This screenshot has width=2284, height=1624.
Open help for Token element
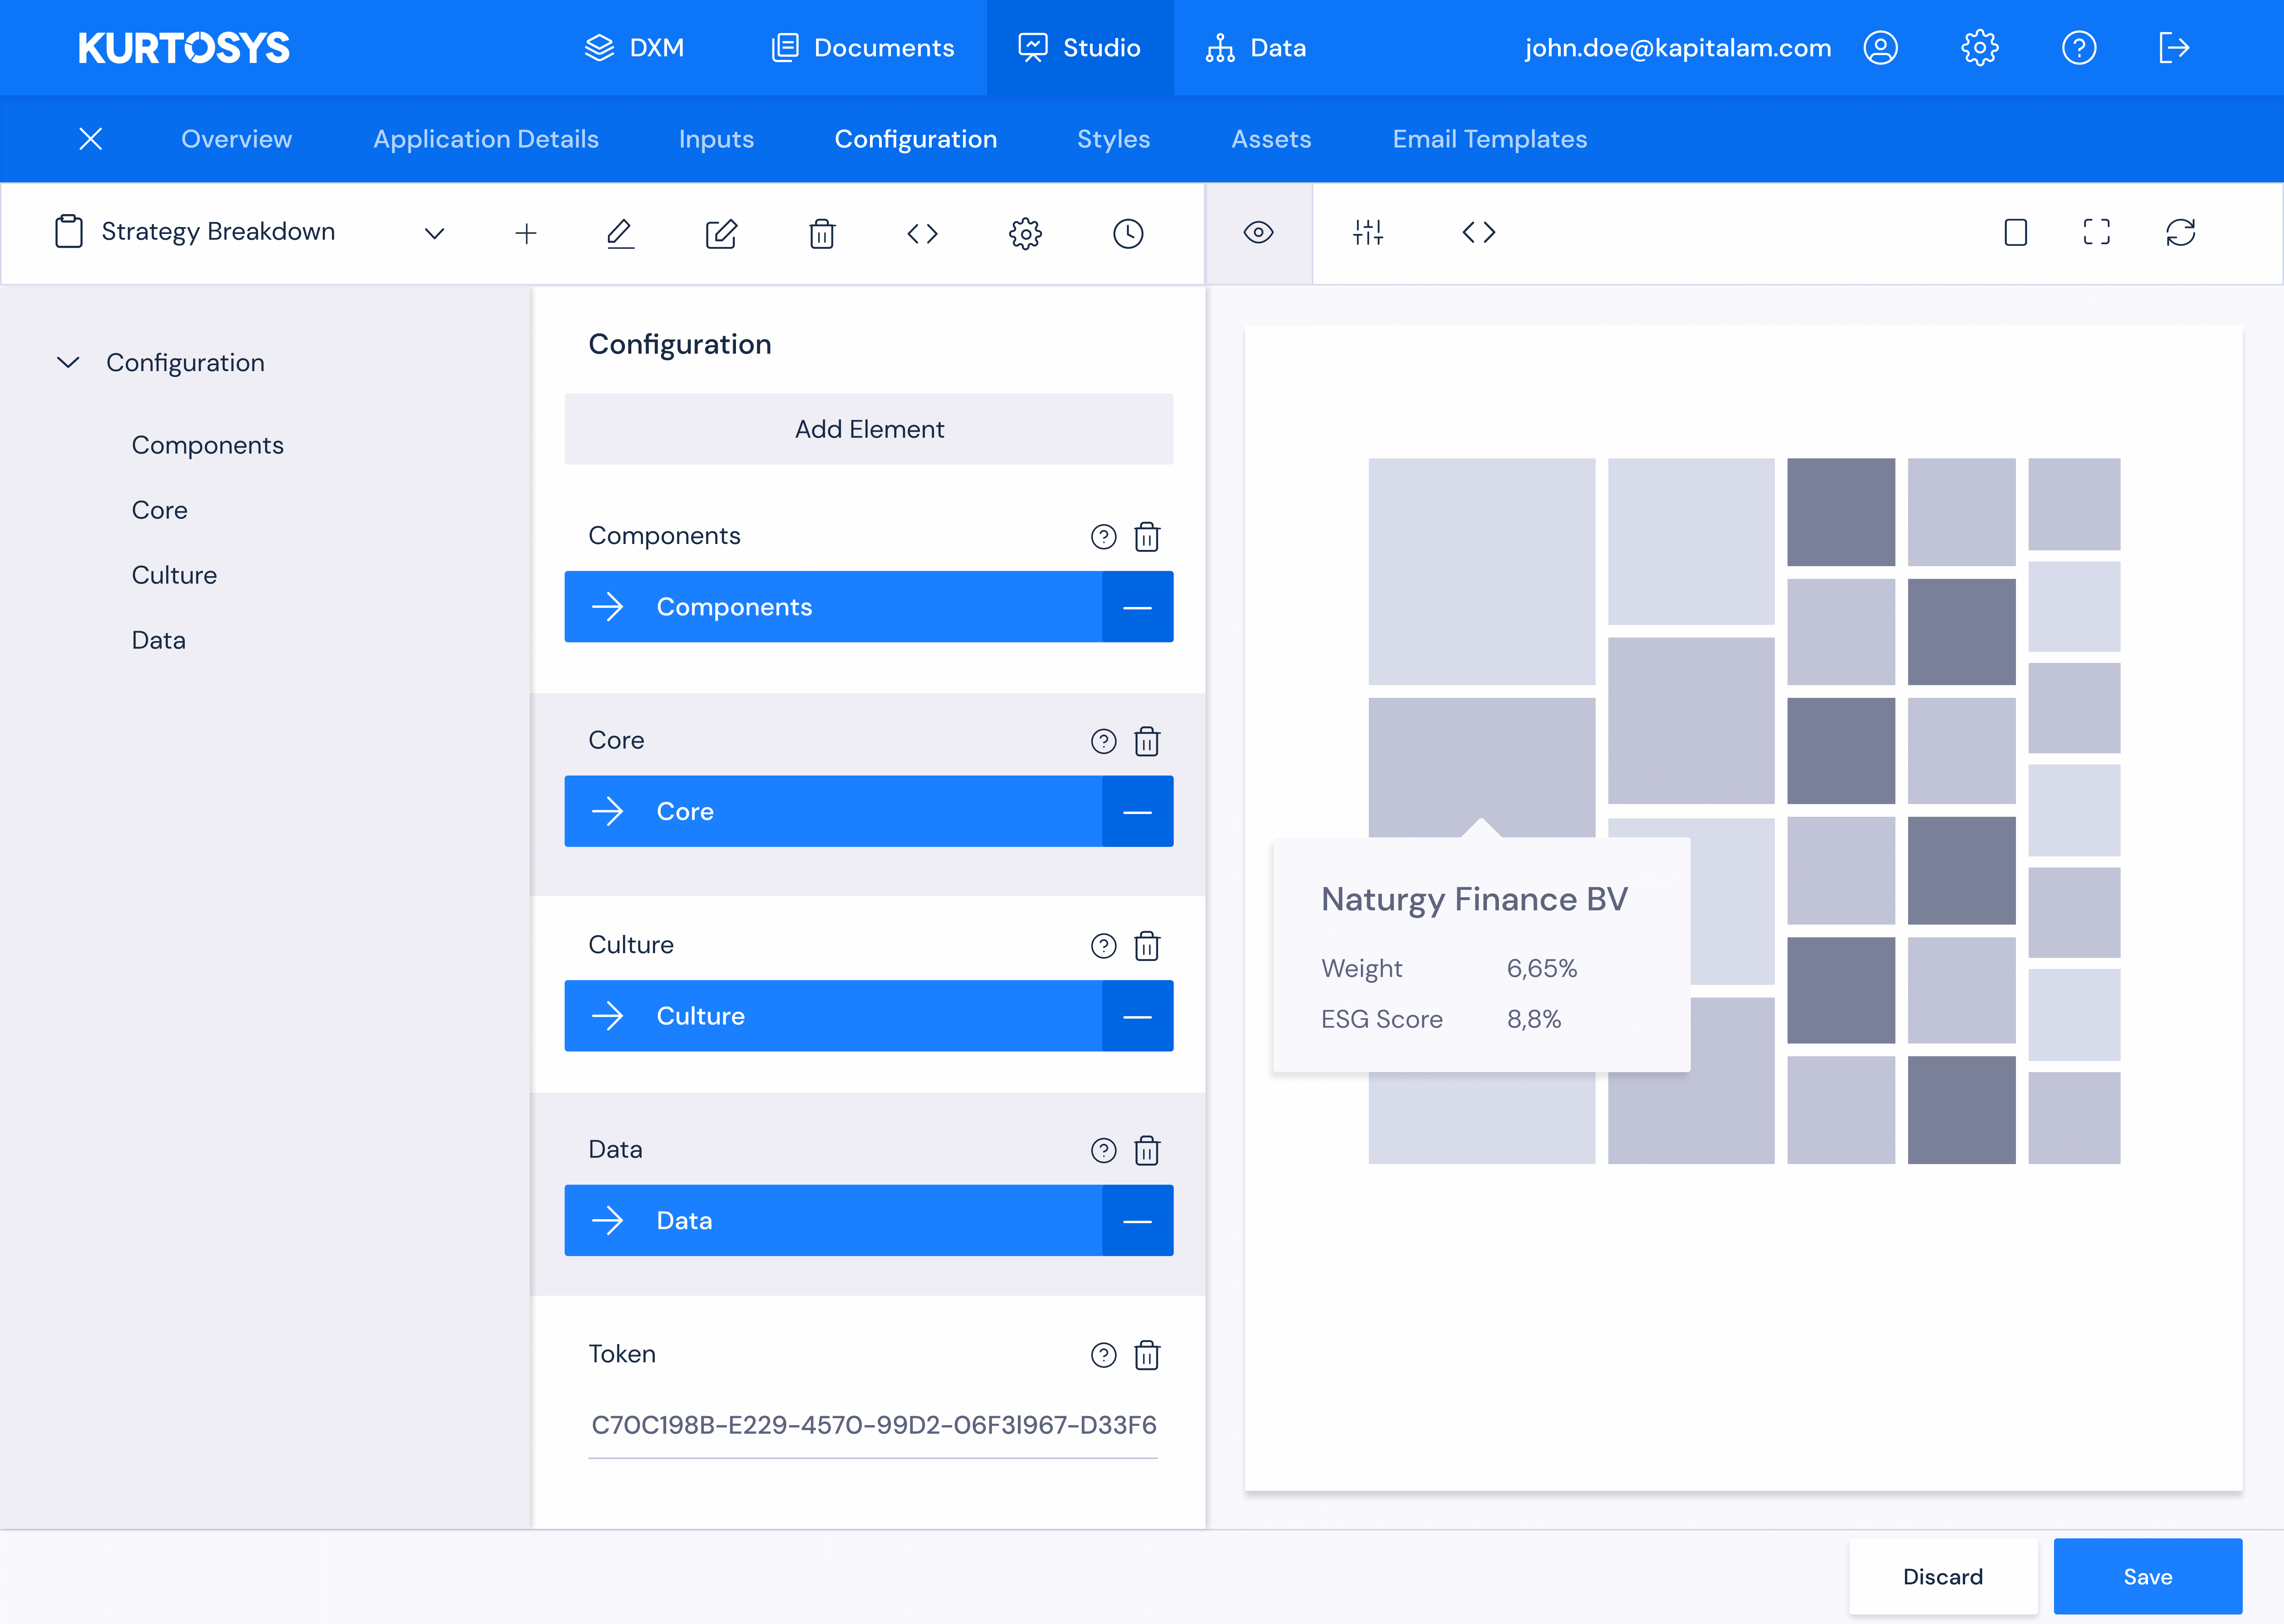tap(1103, 1355)
